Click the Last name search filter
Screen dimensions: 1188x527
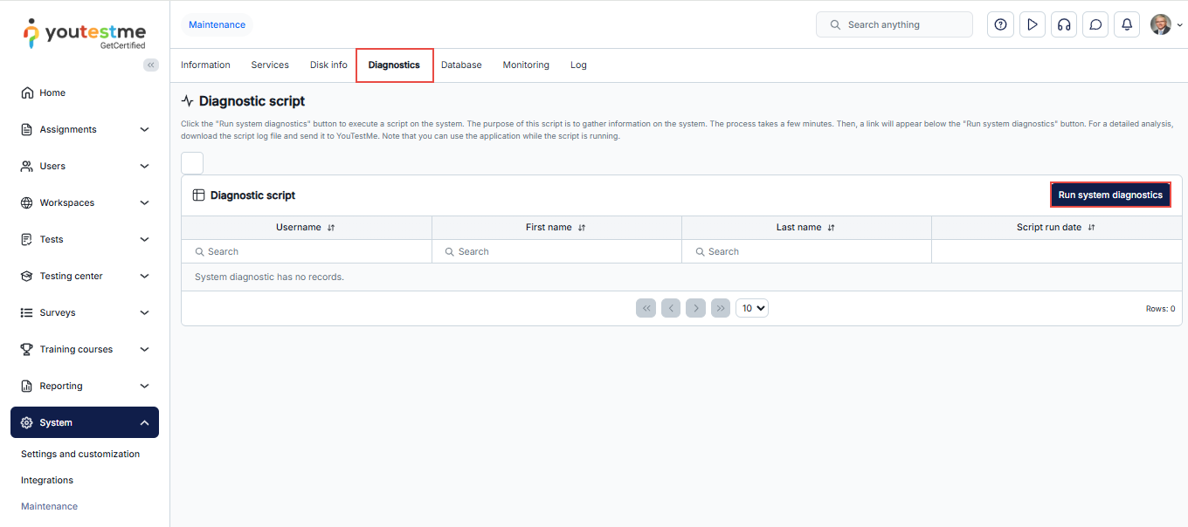pos(806,251)
